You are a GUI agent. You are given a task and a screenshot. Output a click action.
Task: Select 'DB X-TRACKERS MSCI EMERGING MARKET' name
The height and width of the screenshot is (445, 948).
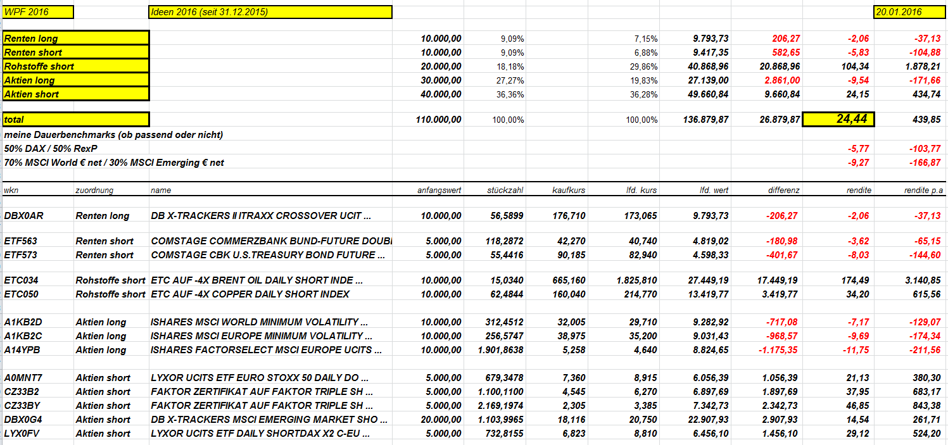click(269, 419)
